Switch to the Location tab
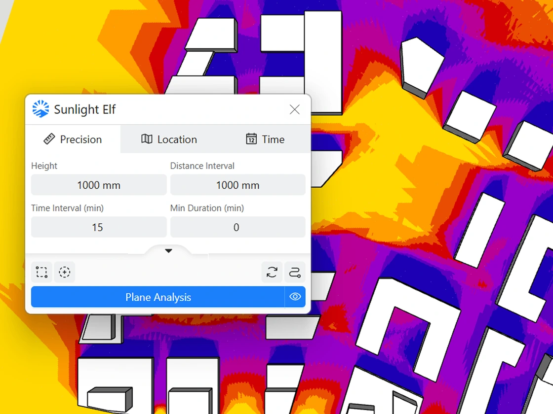 169,139
